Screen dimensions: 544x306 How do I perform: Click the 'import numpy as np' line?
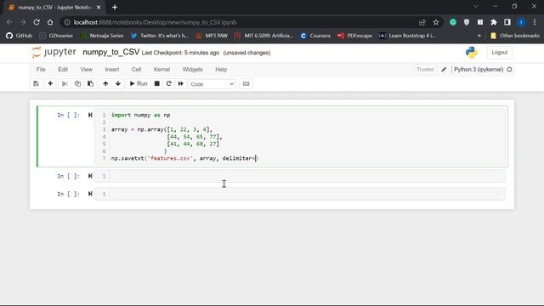click(140, 115)
